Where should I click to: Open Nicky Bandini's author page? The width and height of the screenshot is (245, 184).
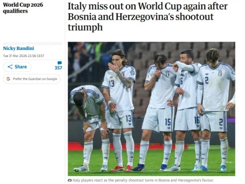point(19,48)
